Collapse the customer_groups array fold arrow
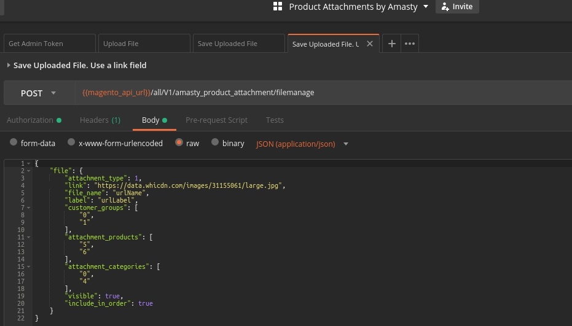 (29, 208)
